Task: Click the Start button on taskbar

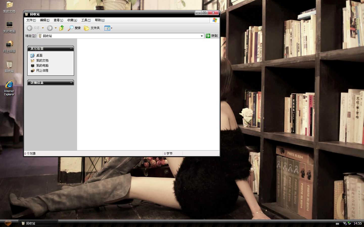Action: [x=8, y=223]
